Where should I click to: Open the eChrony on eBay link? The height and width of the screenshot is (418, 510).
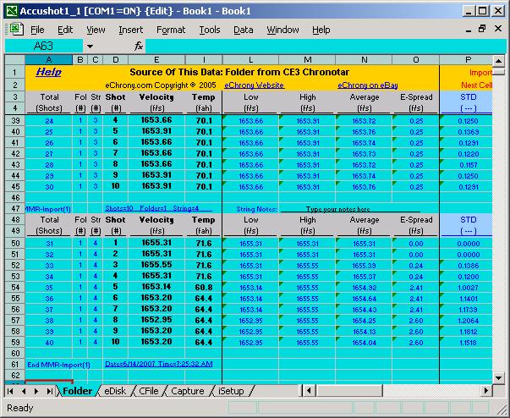coord(368,85)
